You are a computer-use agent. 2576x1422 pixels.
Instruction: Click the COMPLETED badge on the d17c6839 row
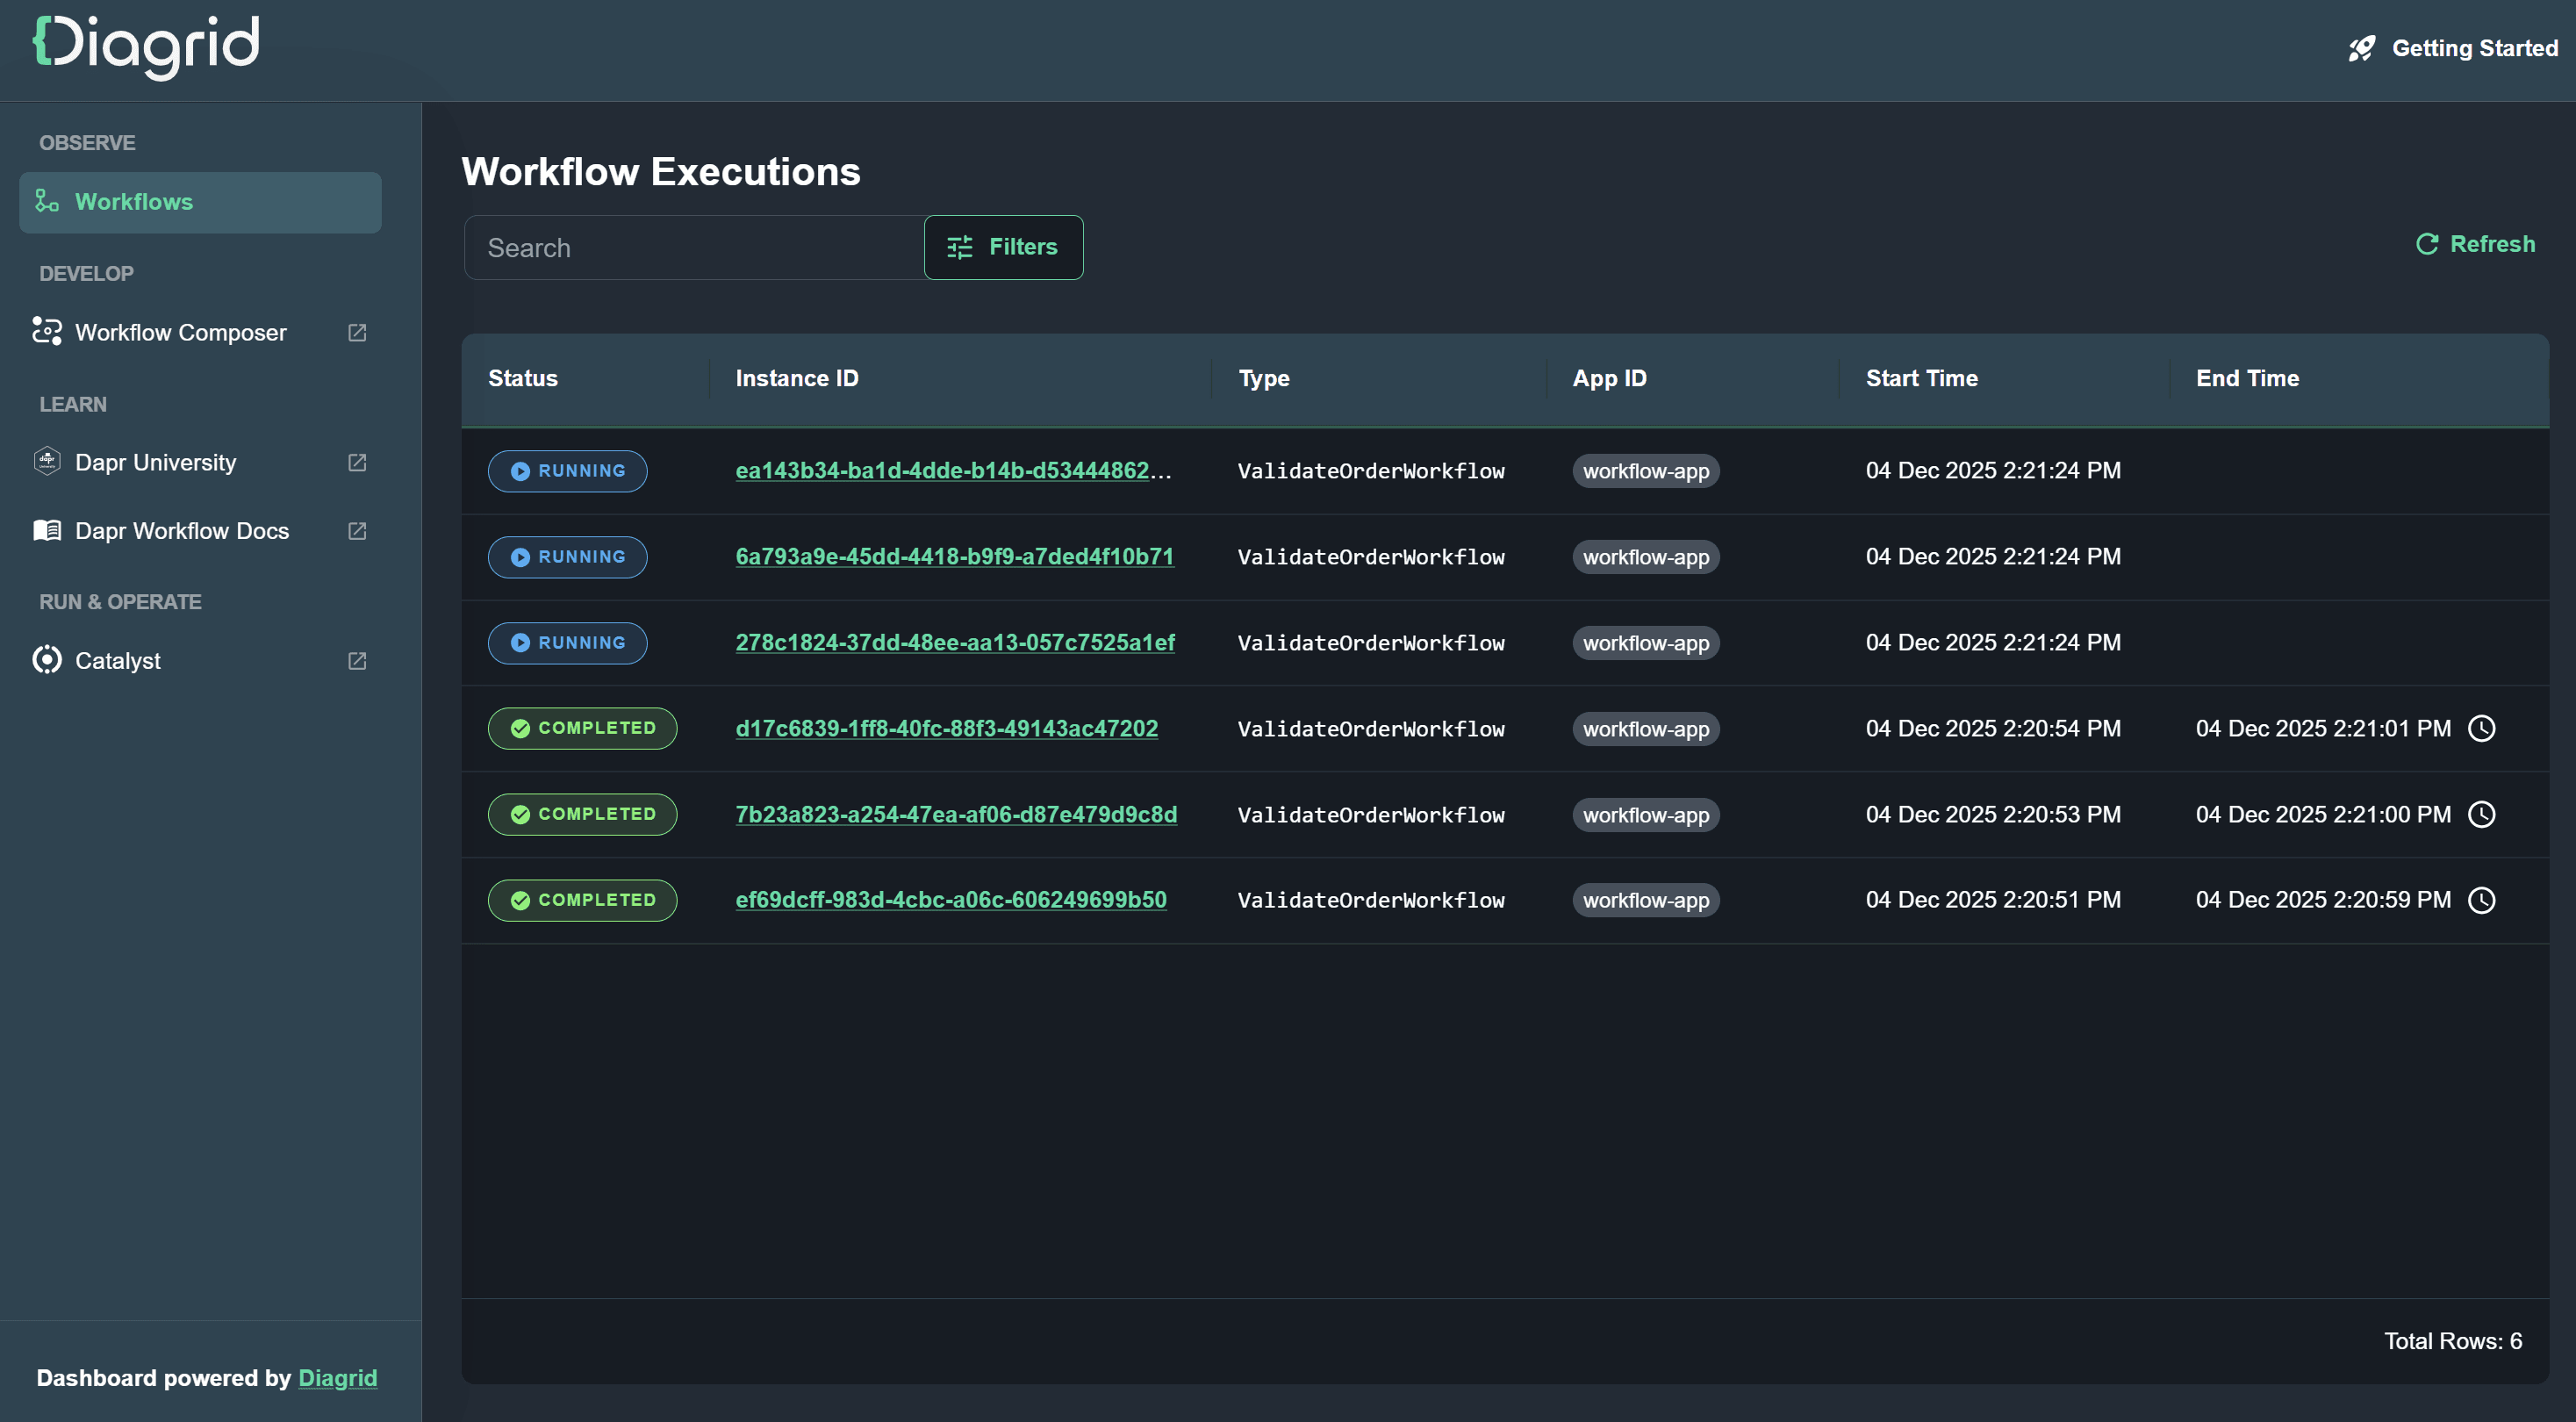582,728
